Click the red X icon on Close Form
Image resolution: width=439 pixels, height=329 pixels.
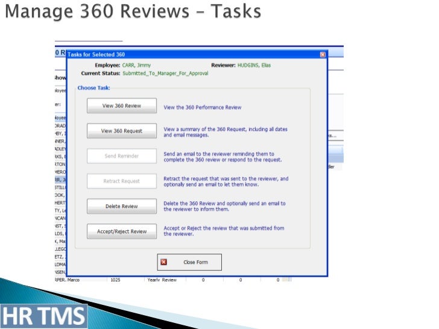tap(164, 262)
